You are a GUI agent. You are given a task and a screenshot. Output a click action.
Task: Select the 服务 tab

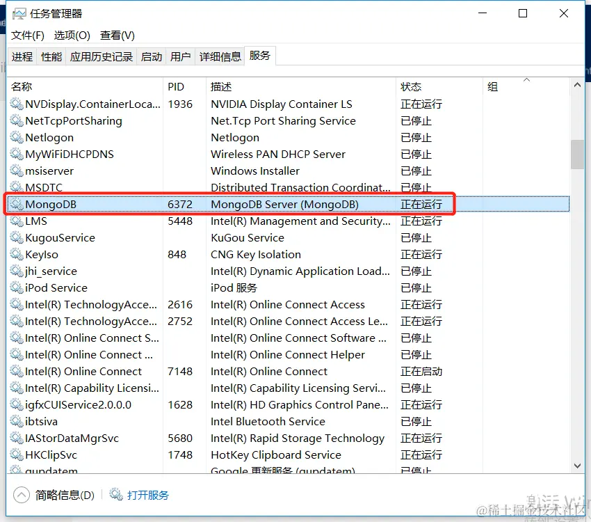[260, 56]
